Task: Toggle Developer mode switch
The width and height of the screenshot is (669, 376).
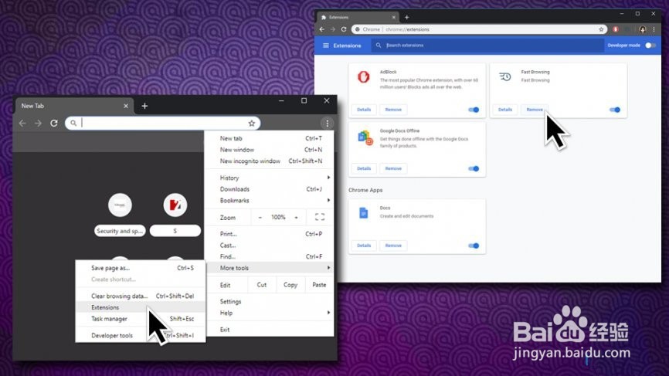Action: point(650,46)
